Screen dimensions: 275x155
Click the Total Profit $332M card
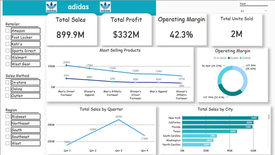click(126, 30)
